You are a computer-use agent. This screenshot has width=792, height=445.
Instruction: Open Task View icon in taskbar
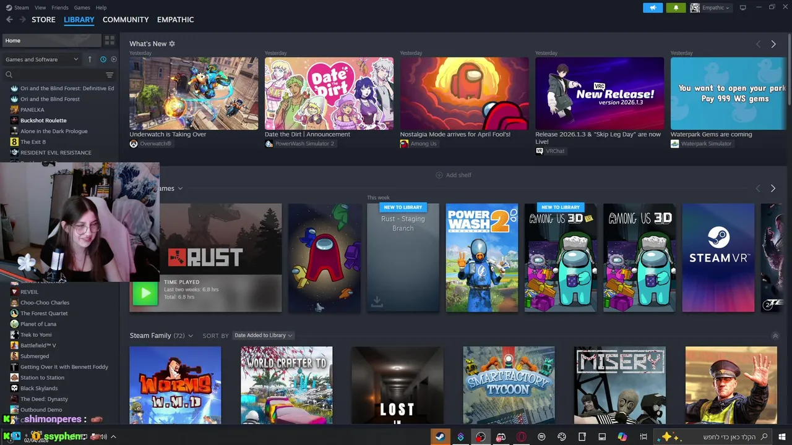pyautogui.click(x=643, y=437)
